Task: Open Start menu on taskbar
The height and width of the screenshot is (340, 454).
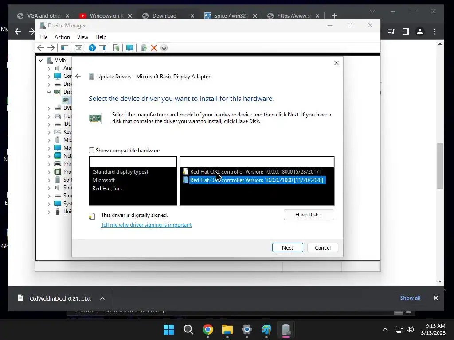Action: pos(168,329)
